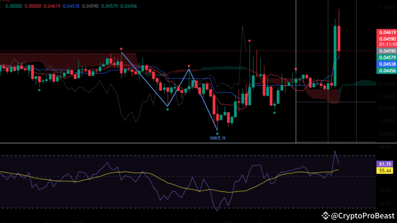
Task: Select the WAVE N pattern label
Action: [217, 138]
